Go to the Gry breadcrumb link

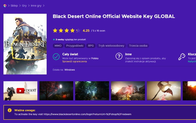pyautogui.click(x=24, y=6)
